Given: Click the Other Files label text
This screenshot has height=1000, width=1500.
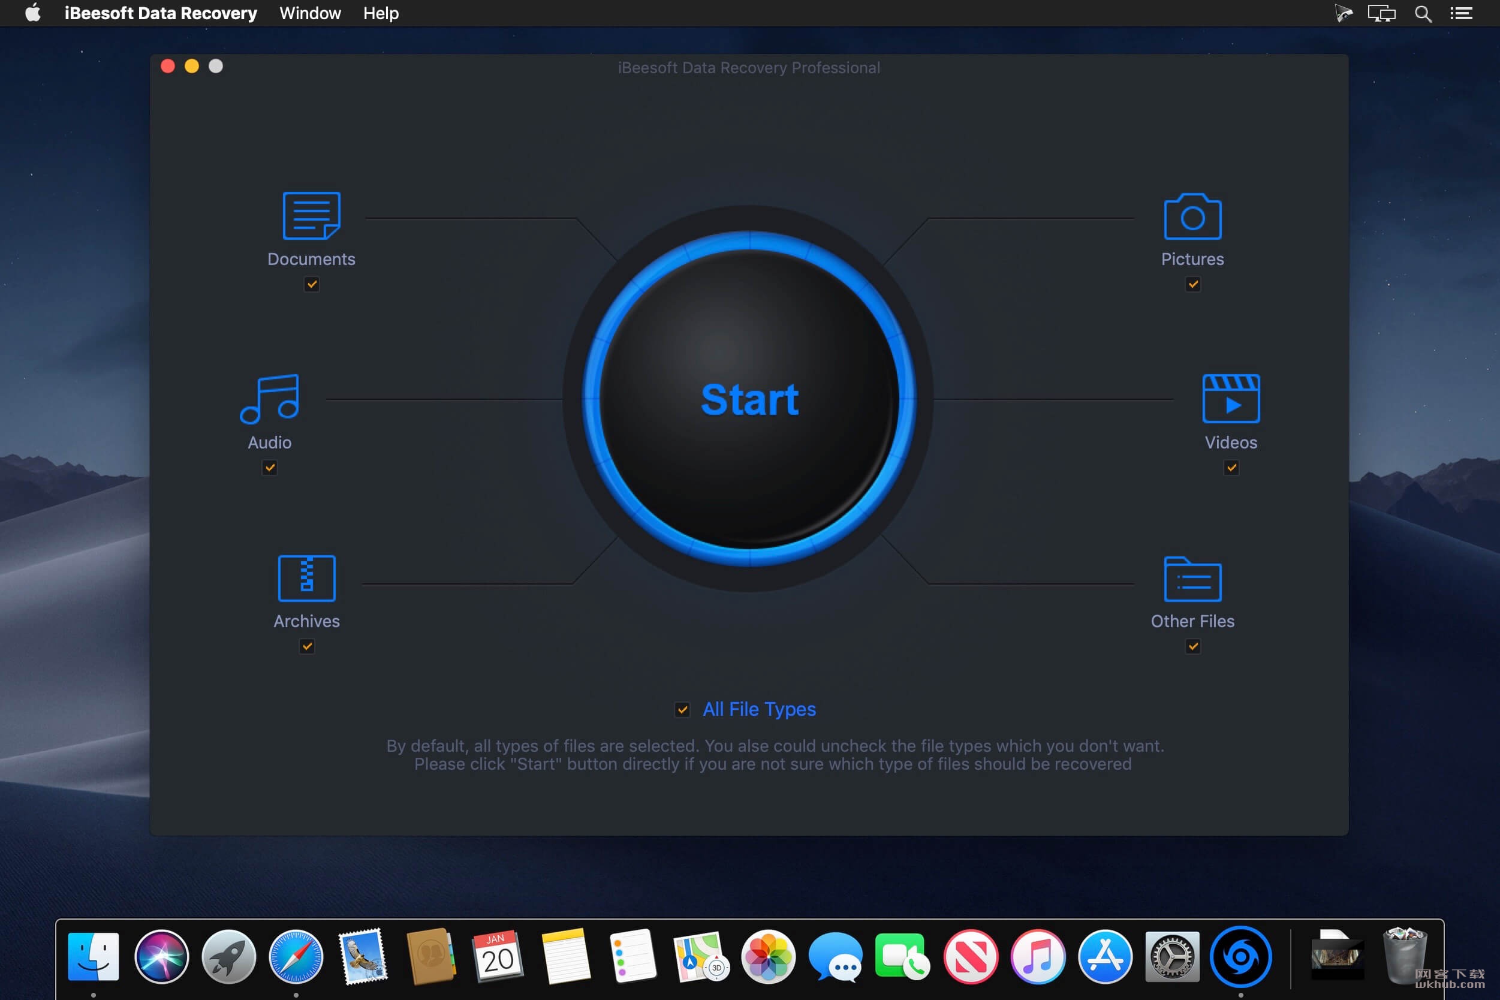Looking at the screenshot, I should tap(1192, 621).
